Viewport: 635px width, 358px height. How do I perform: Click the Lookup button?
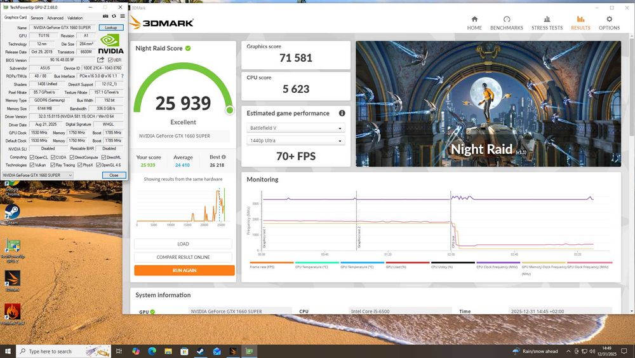pos(111,27)
